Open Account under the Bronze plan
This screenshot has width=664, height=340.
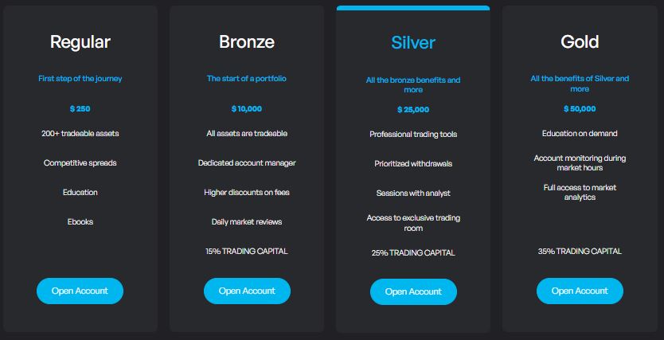point(247,291)
